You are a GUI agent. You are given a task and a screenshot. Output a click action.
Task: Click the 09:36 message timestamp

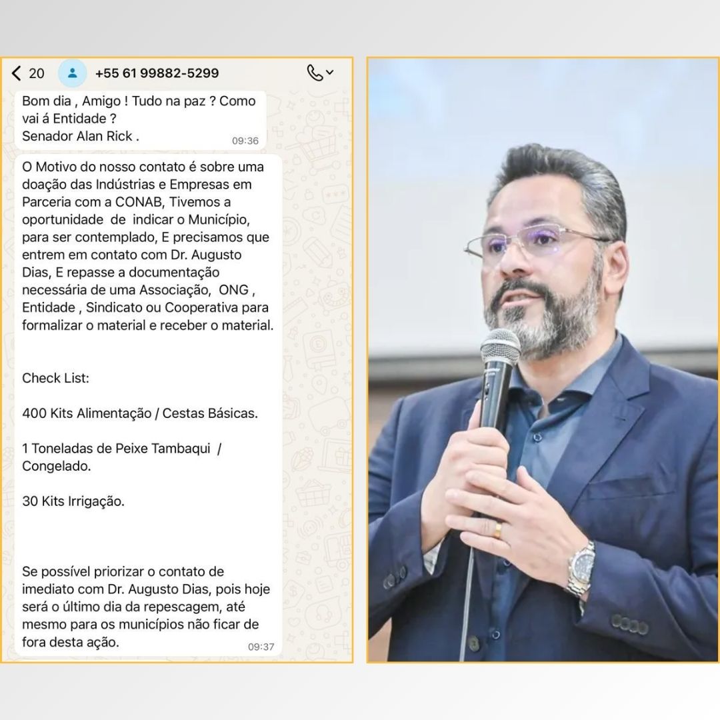click(245, 141)
